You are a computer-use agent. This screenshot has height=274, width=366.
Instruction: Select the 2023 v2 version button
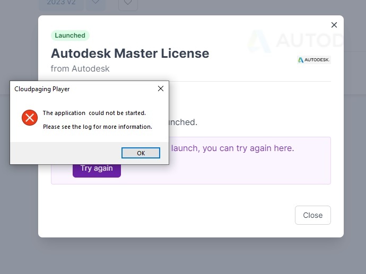(x=61, y=3)
